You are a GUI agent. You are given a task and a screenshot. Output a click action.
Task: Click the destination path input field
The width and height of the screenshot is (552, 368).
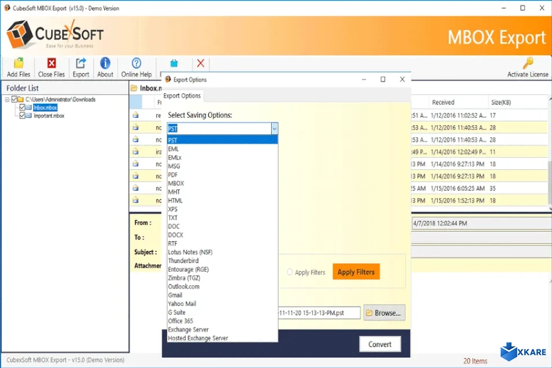pyautogui.click(x=319, y=313)
